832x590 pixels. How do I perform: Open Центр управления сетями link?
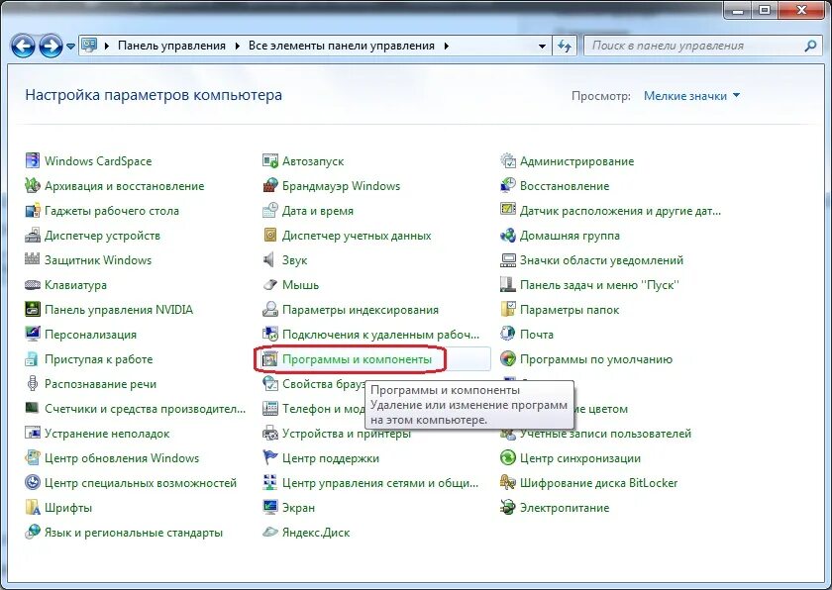pos(380,483)
